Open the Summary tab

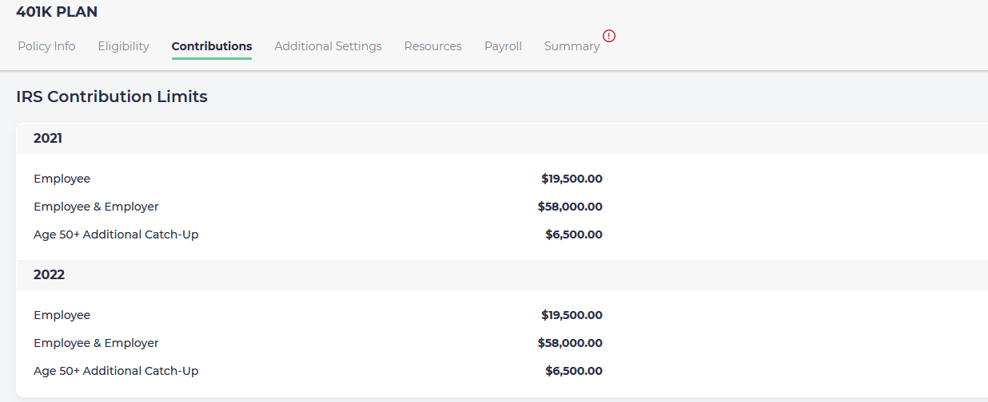[x=572, y=46]
